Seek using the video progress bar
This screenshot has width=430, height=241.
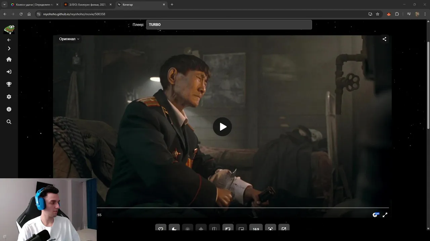coord(243,208)
